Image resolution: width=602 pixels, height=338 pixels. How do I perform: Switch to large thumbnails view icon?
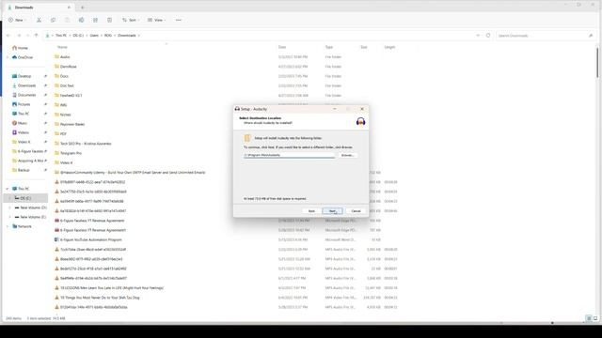coord(595,318)
